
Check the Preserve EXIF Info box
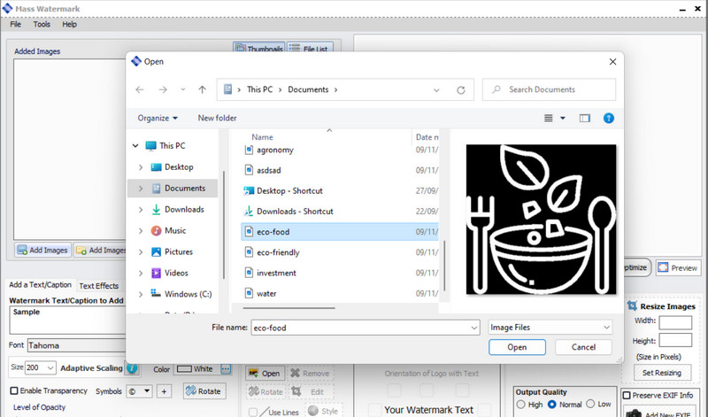coord(627,395)
